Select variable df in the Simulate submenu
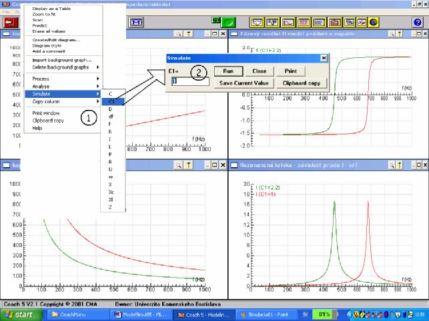Viewport: 429px width, 321px height. (111, 117)
